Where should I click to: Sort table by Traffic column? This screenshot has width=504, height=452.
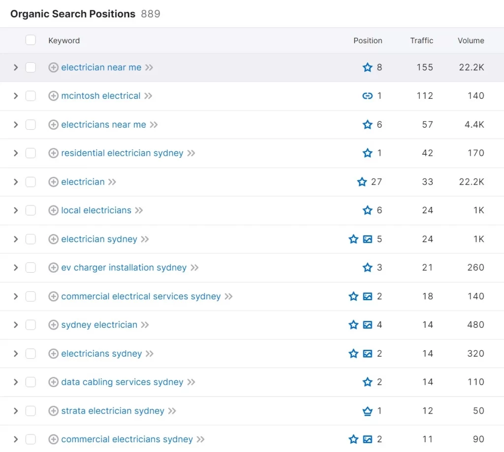pos(421,41)
